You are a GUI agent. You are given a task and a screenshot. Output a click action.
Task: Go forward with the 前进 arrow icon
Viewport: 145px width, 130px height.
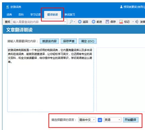[x=93, y=22]
